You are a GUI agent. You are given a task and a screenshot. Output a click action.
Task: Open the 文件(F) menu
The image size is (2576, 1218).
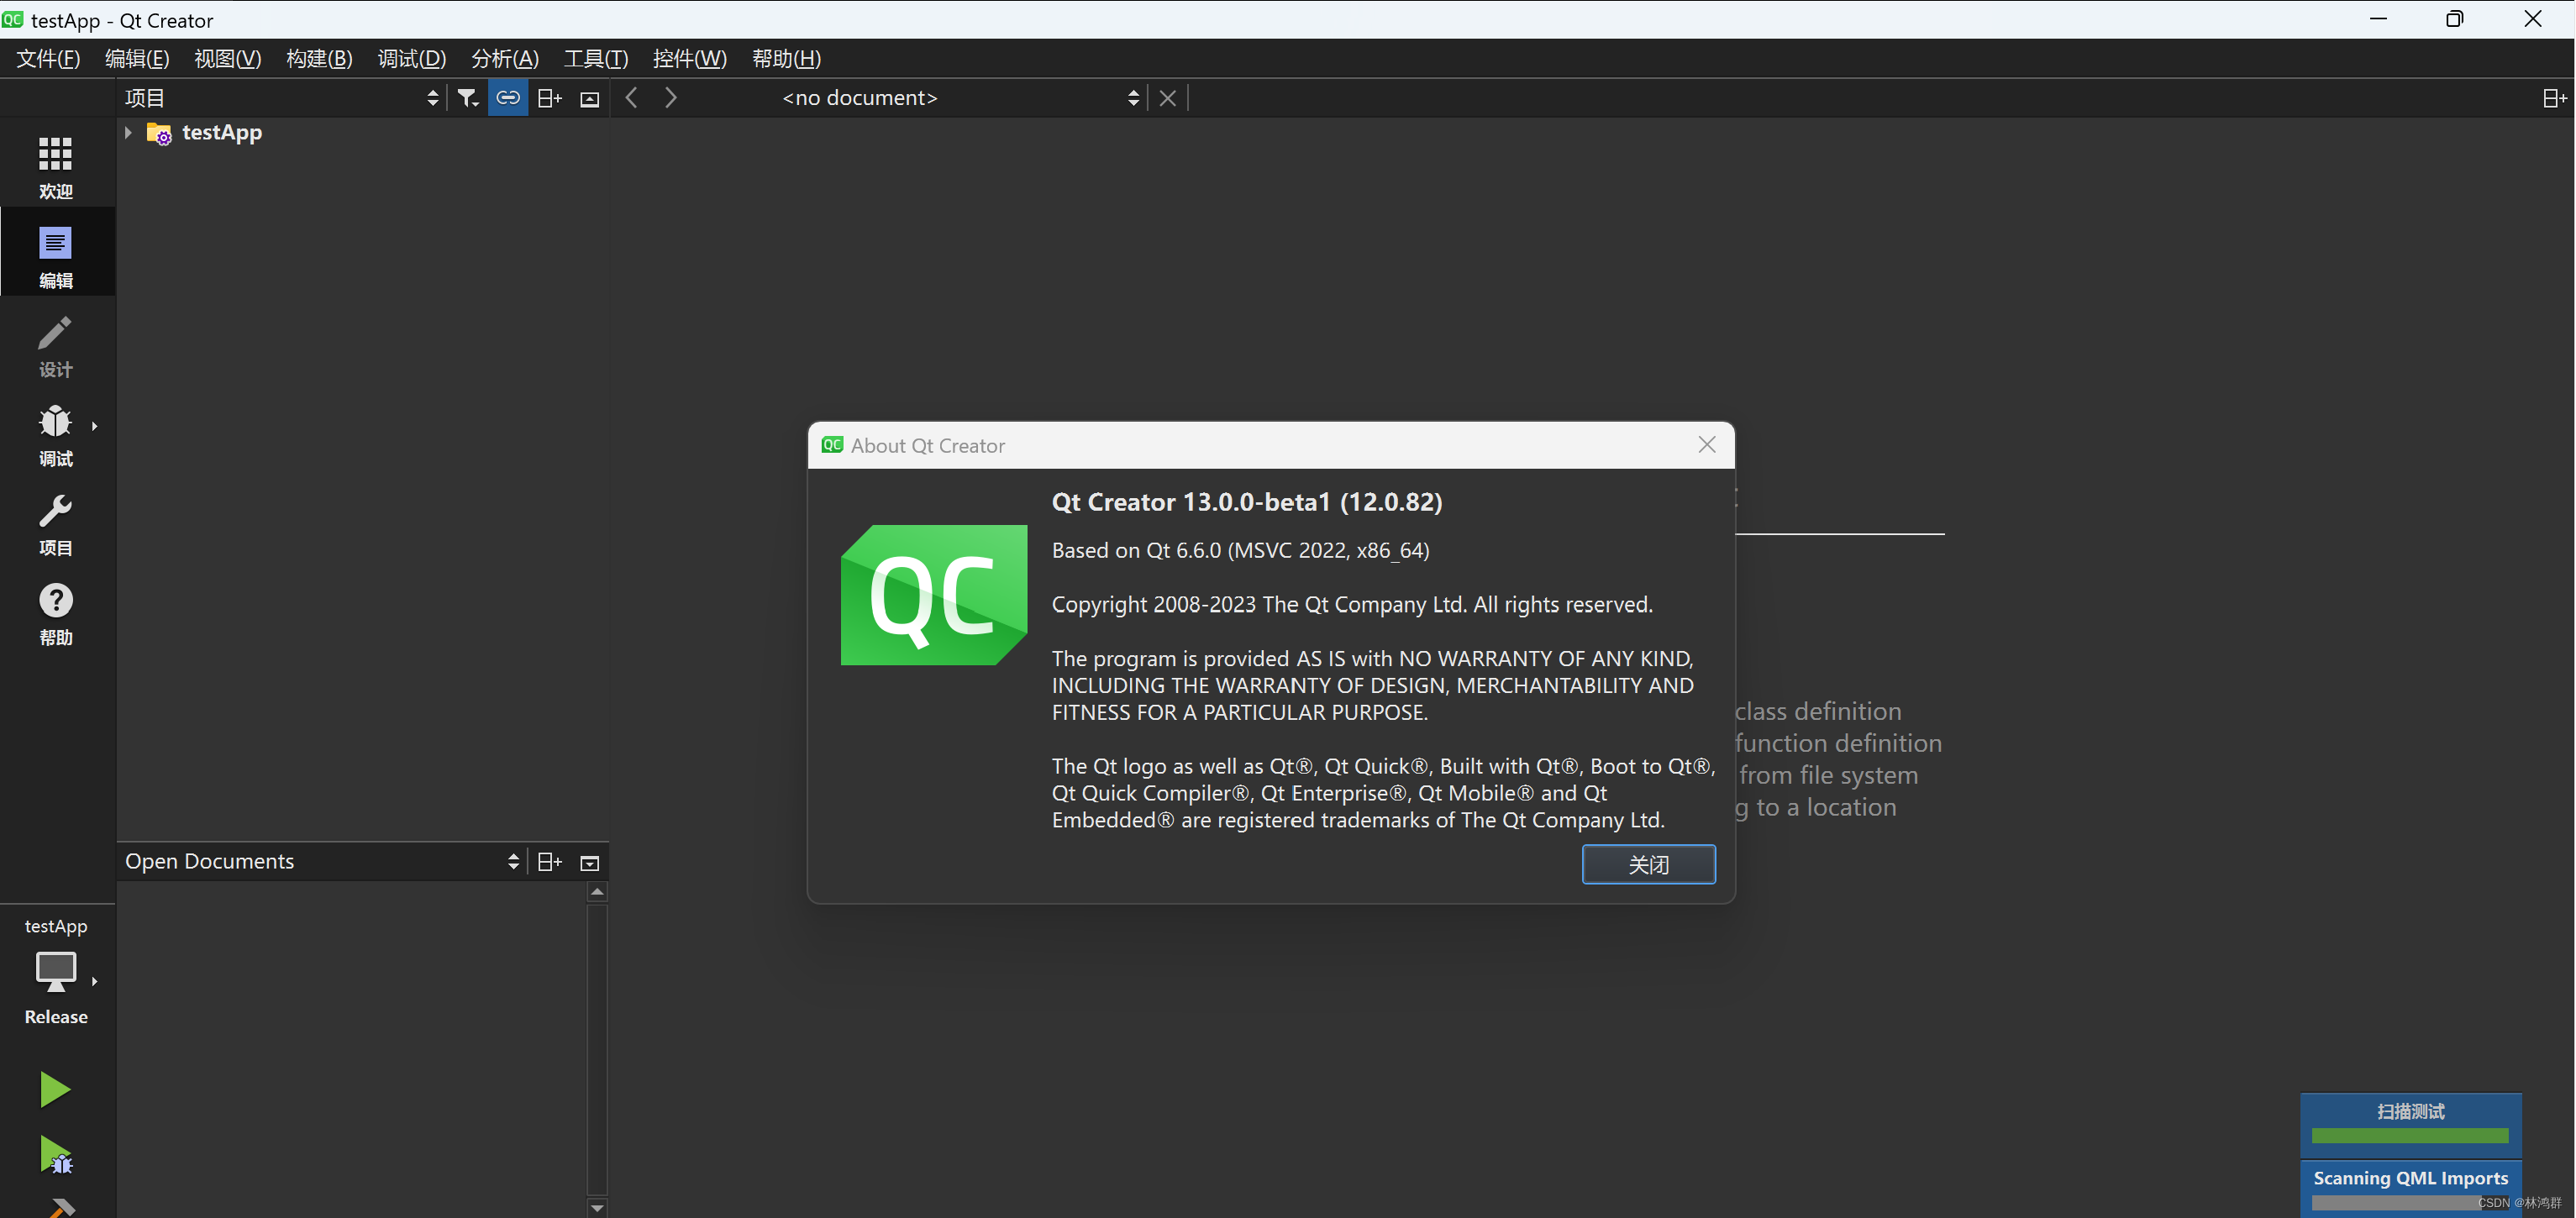point(48,59)
